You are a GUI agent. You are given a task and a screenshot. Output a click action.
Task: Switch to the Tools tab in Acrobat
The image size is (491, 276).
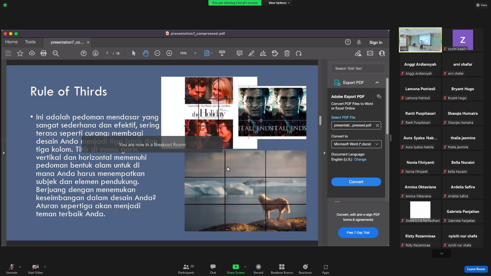30,42
